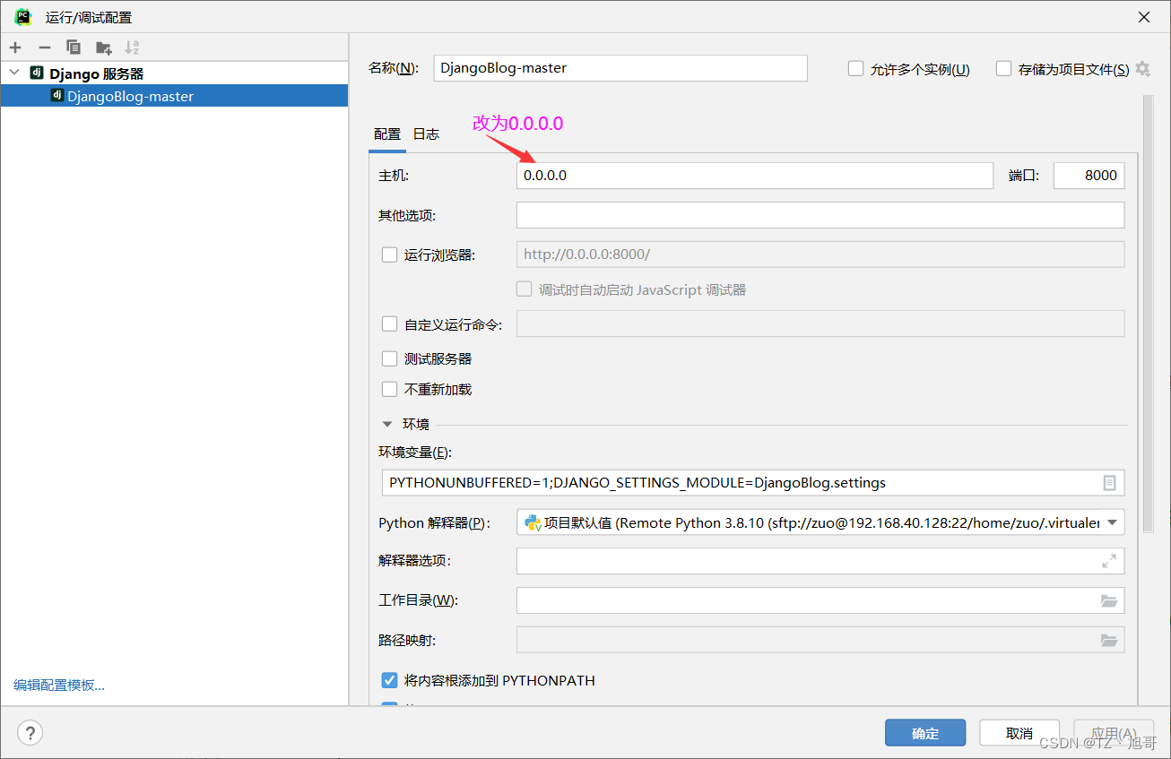
Task: Click the cancel (取消) button
Action: coord(1019,733)
